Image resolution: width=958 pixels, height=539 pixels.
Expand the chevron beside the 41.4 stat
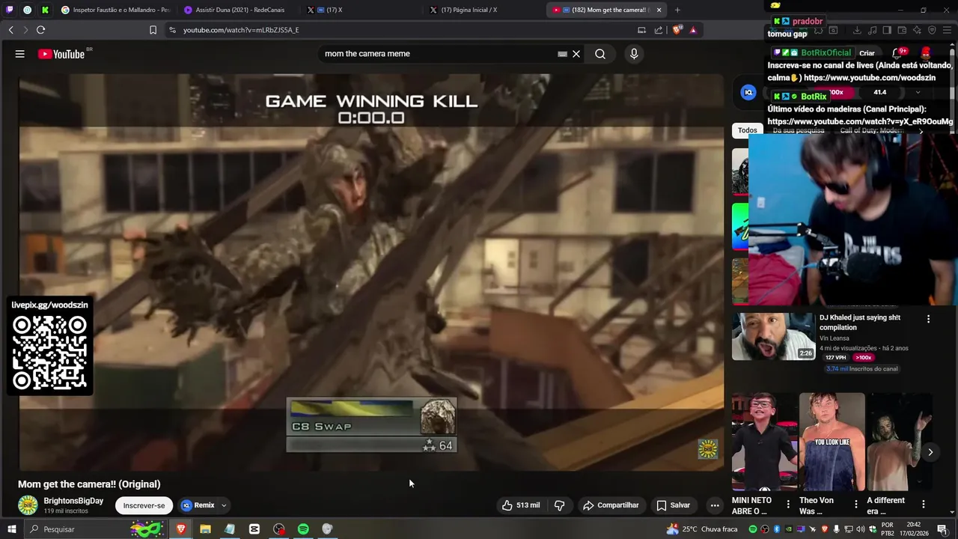[918, 92]
